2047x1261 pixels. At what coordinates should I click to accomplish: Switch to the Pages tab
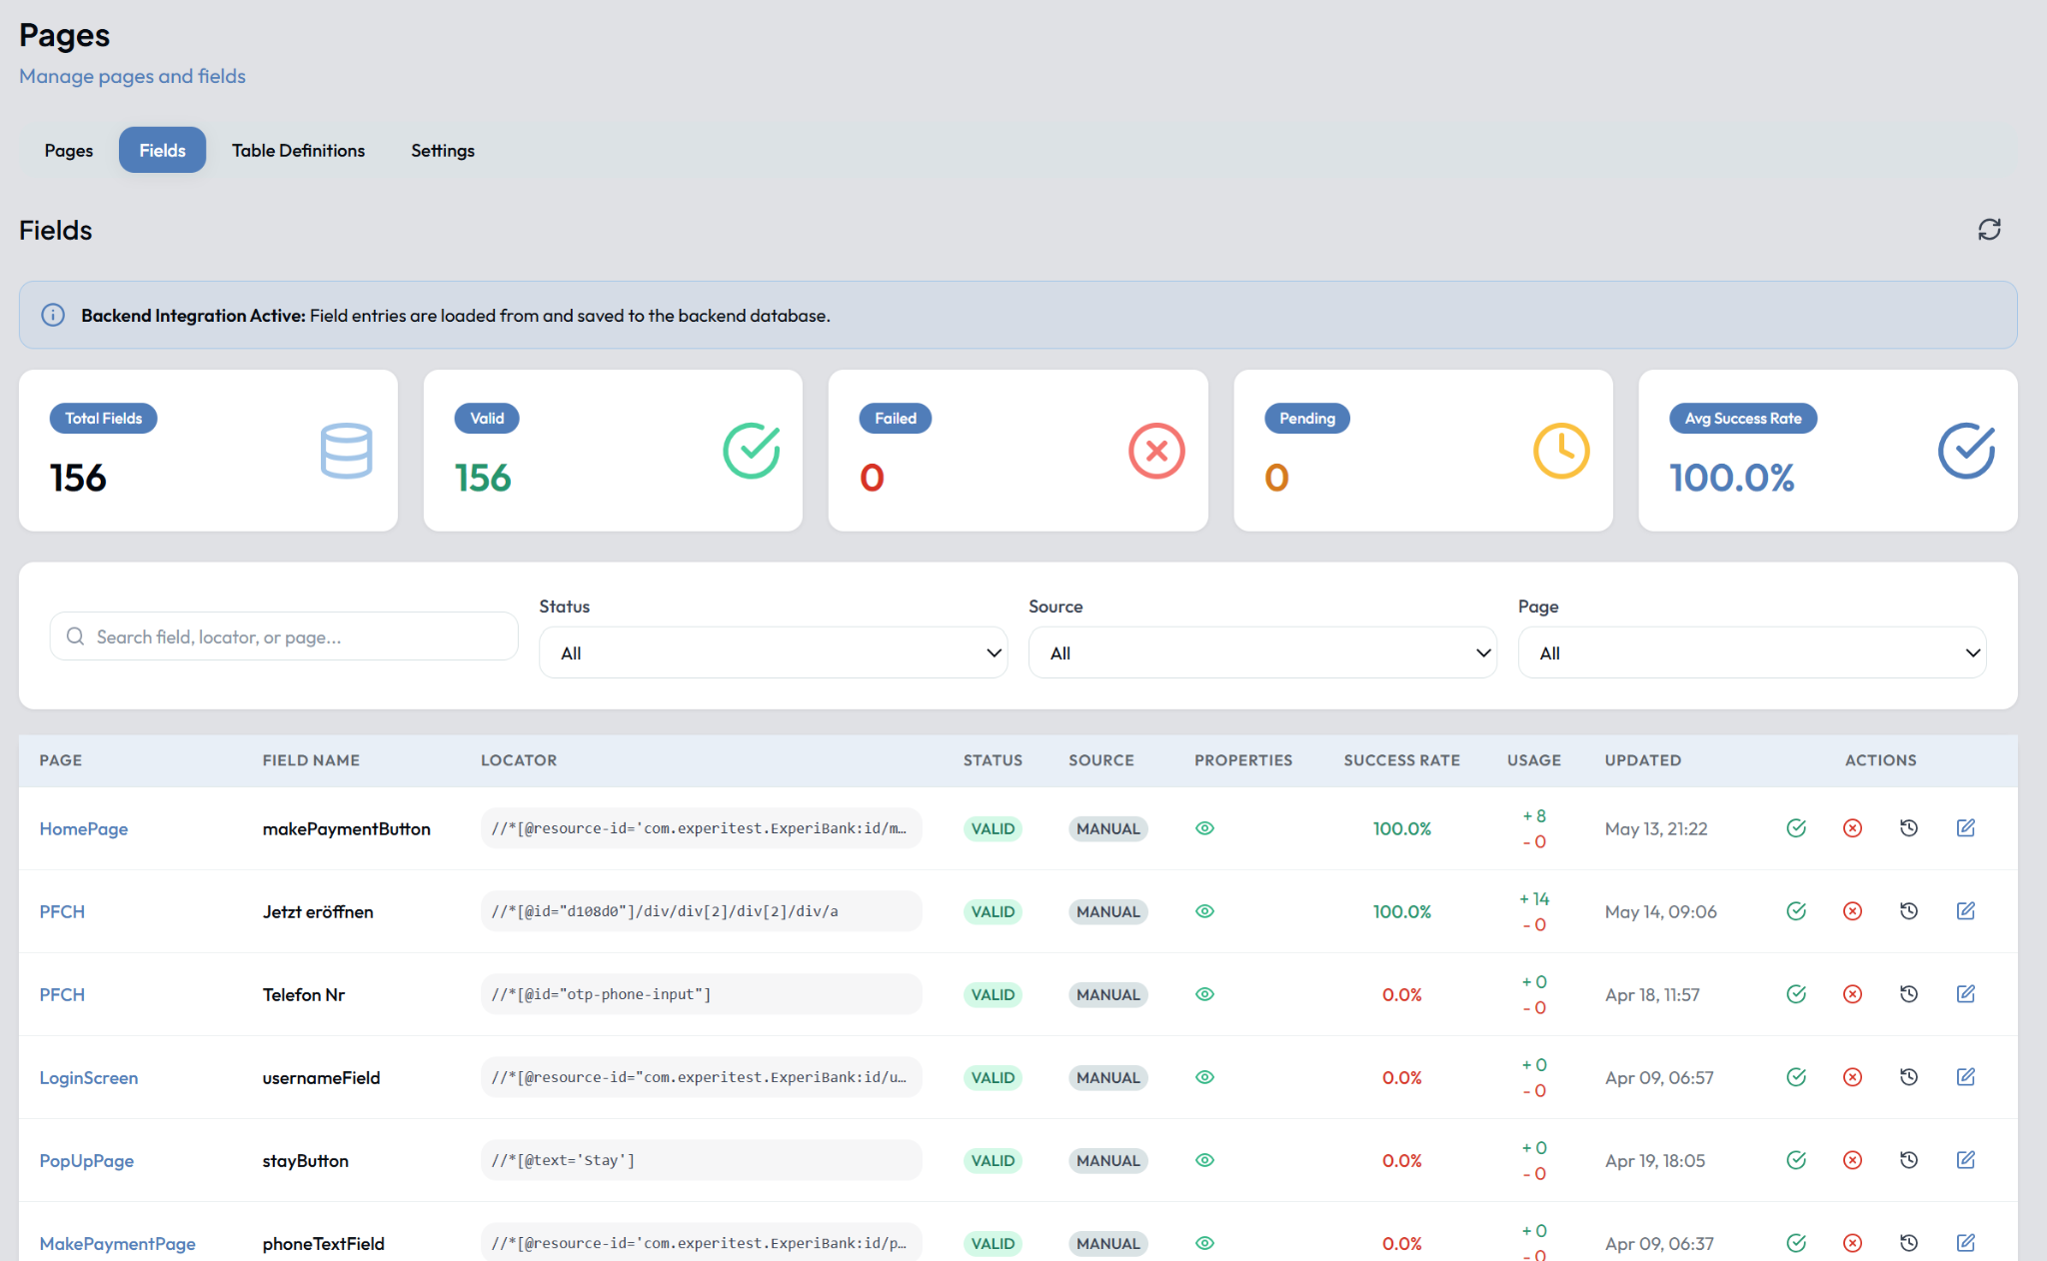pyautogui.click(x=68, y=150)
